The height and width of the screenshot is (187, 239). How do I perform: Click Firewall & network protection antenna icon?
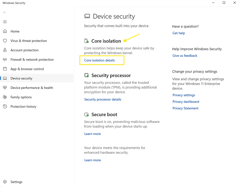click(5, 60)
